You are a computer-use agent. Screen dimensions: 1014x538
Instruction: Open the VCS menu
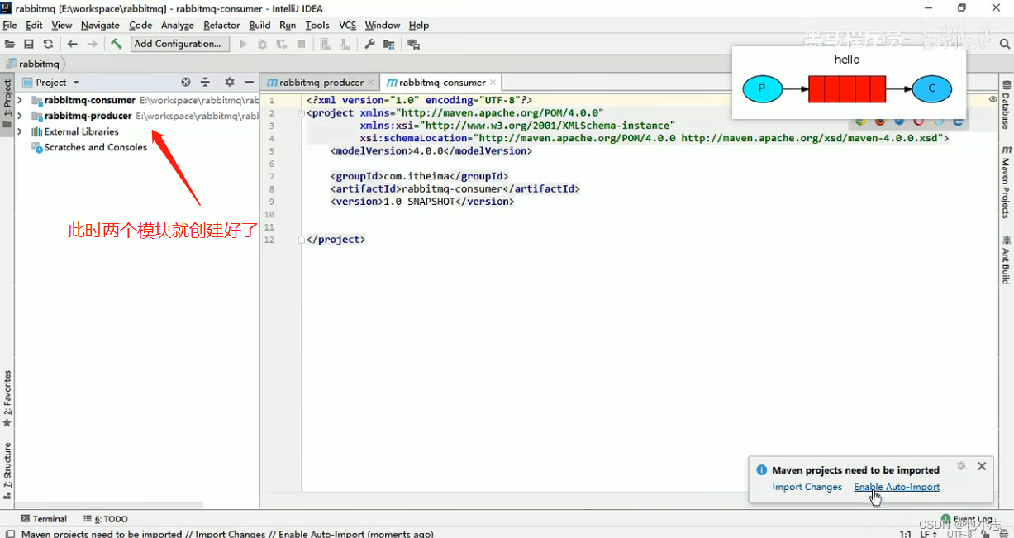click(347, 26)
